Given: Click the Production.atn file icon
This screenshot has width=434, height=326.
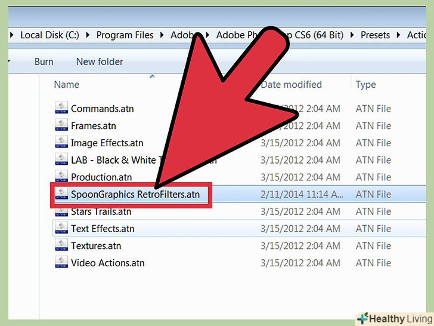Looking at the screenshot, I should [x=61, y=176].
